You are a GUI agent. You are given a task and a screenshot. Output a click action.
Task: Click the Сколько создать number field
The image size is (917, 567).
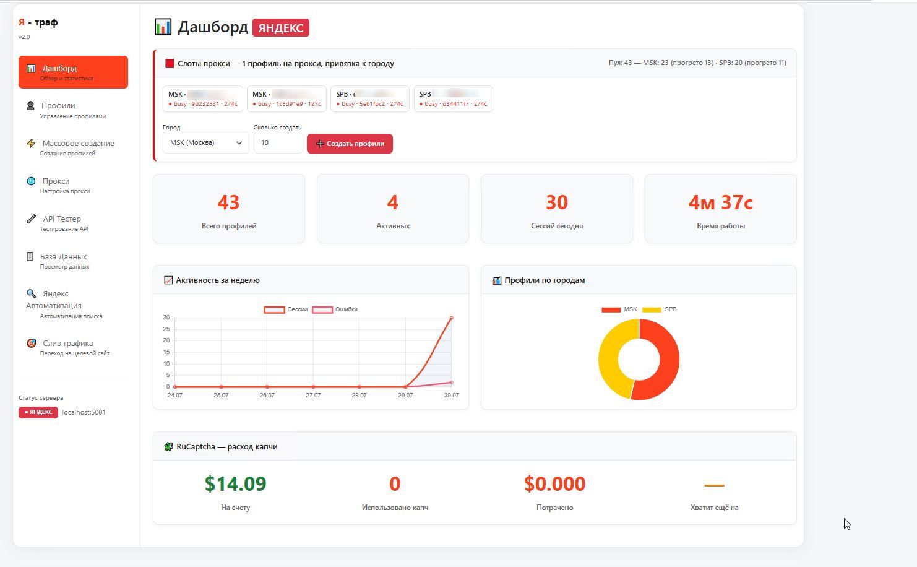click(278, 142)
